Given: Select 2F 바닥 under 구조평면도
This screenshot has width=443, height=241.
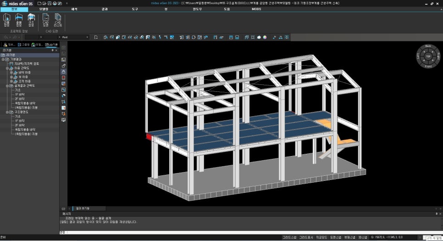Looking at the screenshot, I should 20,125.
